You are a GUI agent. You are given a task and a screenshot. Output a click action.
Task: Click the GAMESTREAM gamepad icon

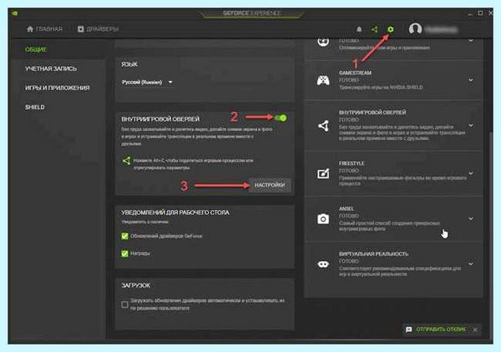pos(323,80)
